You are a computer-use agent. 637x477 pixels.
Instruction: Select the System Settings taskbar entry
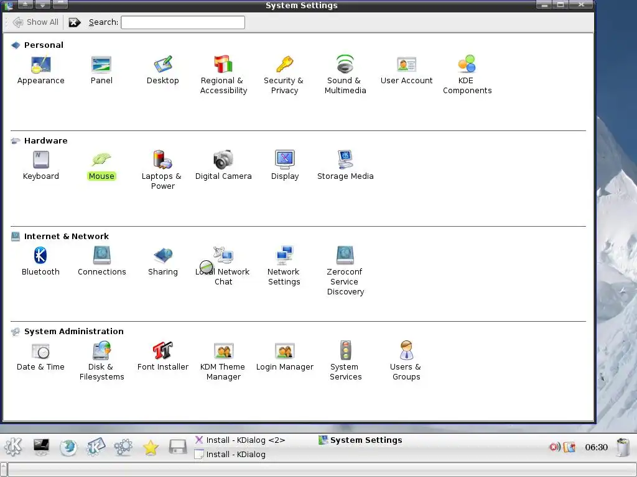click(360, 440)
